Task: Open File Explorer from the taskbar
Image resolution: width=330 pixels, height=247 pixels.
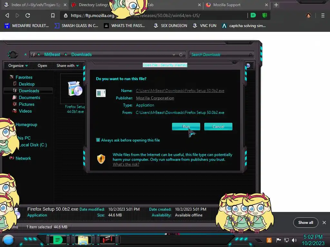Action: [83, 240]
